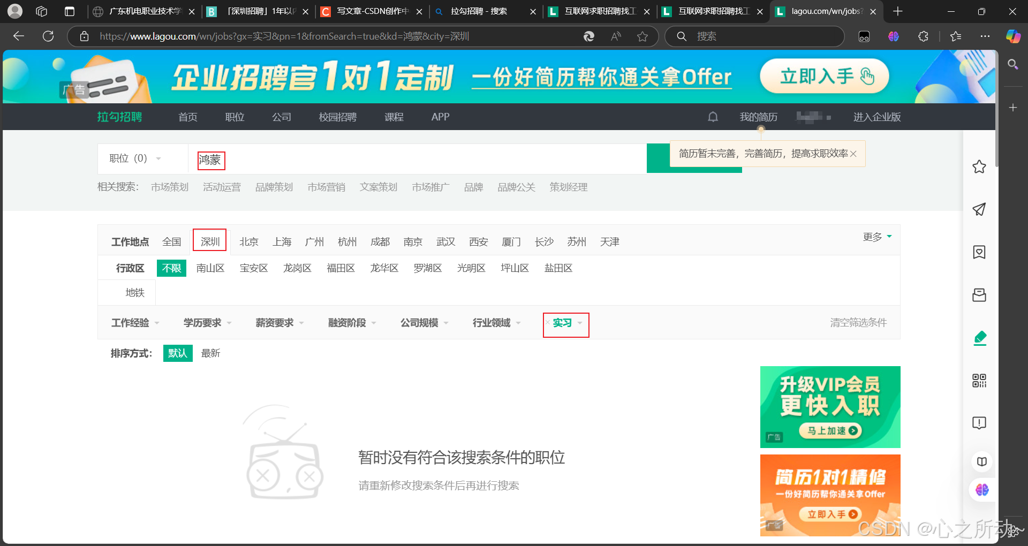Screen dimensions: 1028x546
Task: Open 公司 in Lagou nav
Action: pos(282,117)
